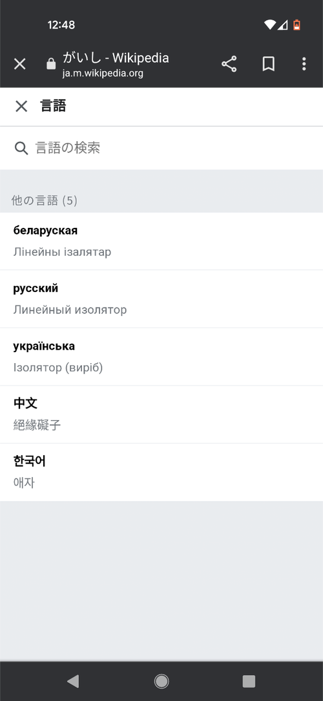
Task: Tap Android back navigation button
Action: click(x=73, y=681)
